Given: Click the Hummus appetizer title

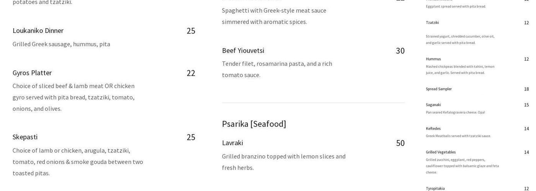Looking at the screenshot, I should [433, 59].
